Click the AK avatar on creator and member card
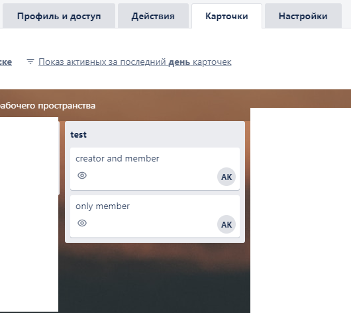This screenshot has width=351, height=313. (226, 177)
